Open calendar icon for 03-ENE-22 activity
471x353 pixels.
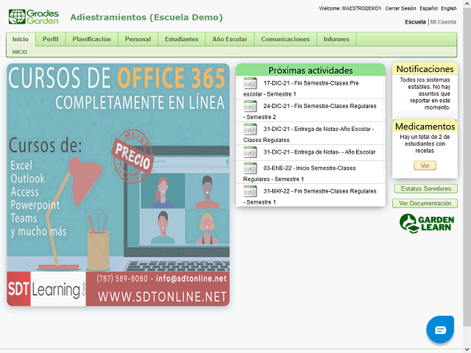point(250,168)
